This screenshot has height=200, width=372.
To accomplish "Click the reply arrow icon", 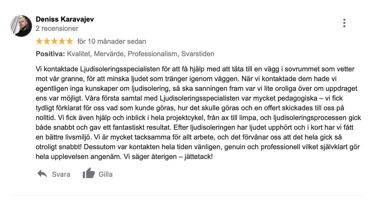I will pyautogui.click(x=42, y=174).
